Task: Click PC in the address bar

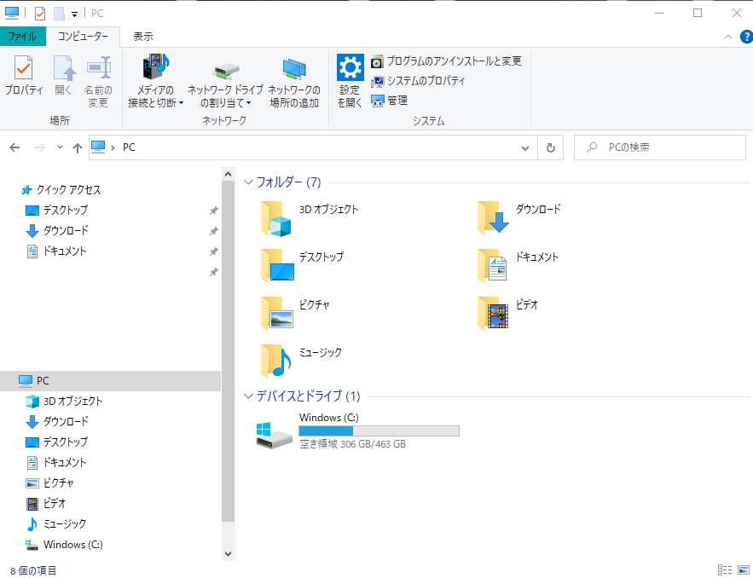Action: pos(129,147)
